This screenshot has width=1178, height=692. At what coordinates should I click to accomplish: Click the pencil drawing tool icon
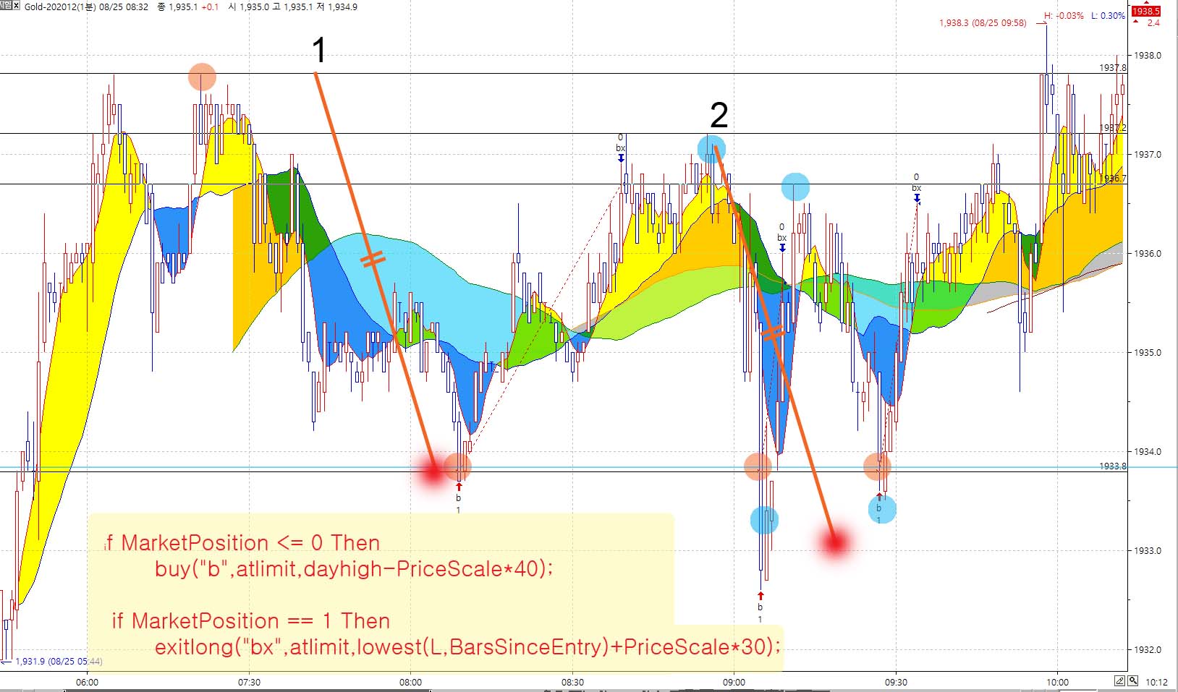coord(1119,681)
